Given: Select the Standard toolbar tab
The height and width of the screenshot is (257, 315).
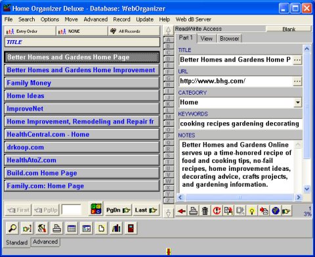Looking at the screenshot, I should click(17, 243).
